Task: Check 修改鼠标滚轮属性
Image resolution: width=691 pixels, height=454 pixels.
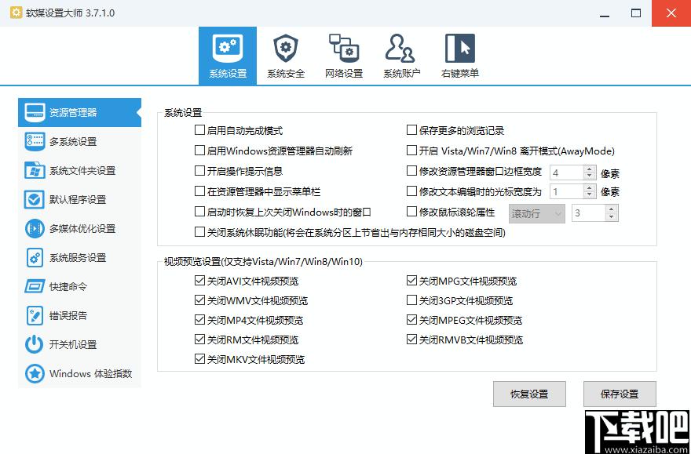Action: [411, 212]
